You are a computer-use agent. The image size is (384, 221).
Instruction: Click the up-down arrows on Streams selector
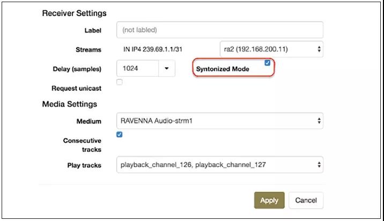pyautogui.click(x=319, y=49)
